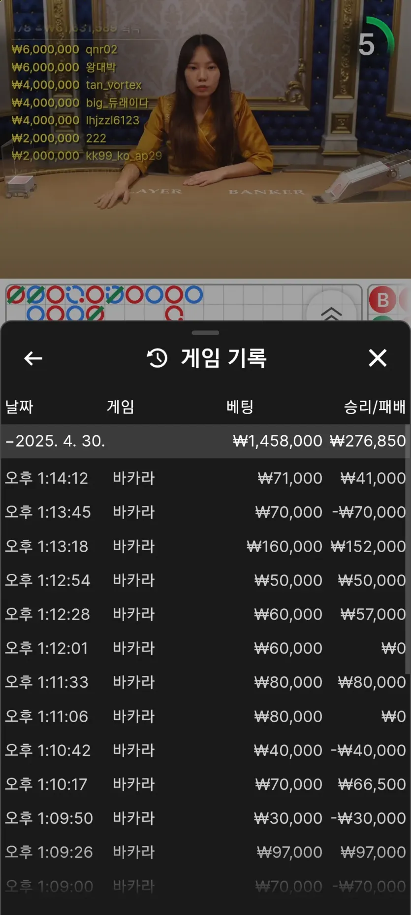Open the 오후 1:13:45 baccarat record
411x915 pixels.
tap(205, 512)
